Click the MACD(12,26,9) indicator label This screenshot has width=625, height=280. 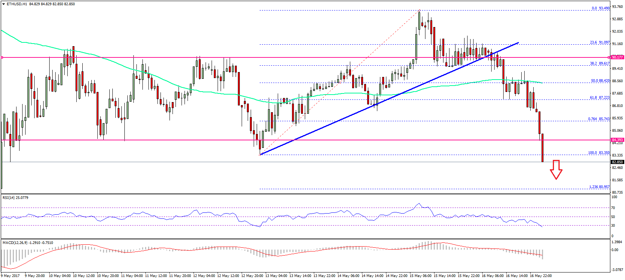click(x=28, y=242)
